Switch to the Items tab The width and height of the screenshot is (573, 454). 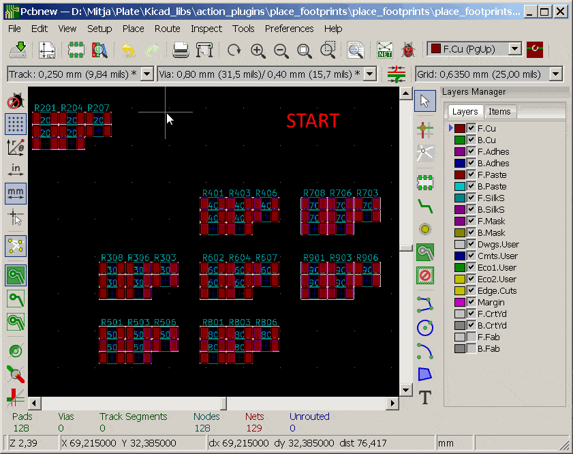click(499, 112)
